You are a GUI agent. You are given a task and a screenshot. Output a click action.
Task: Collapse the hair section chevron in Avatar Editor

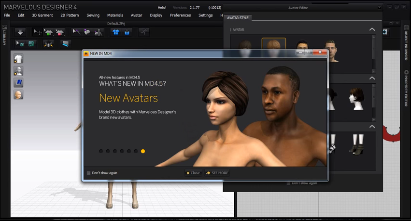pos(372,78)
